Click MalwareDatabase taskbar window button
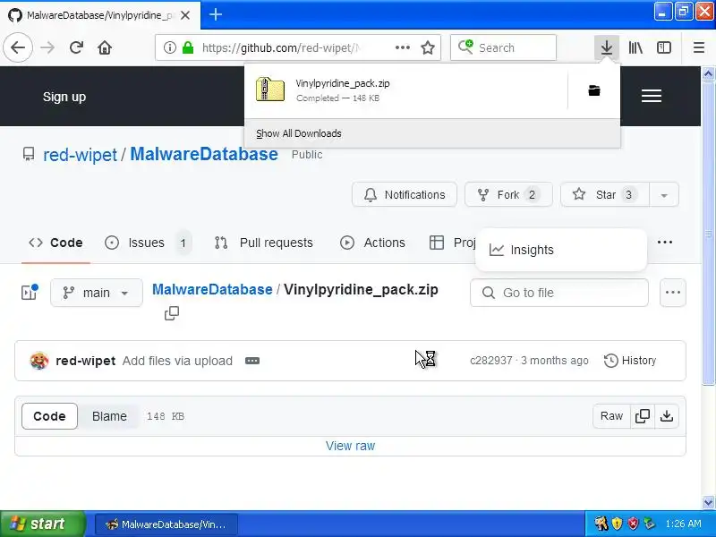Image resolution: width=716 pixels, height=537 pixels. pos(166,524)
